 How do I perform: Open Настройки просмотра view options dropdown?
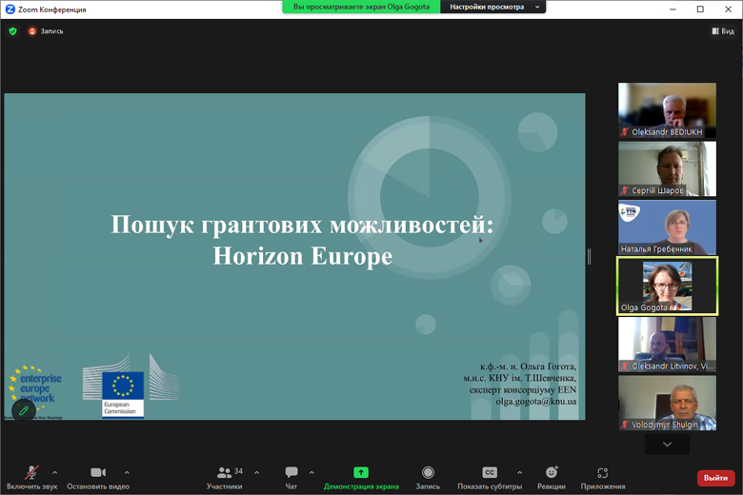[493, 7]
